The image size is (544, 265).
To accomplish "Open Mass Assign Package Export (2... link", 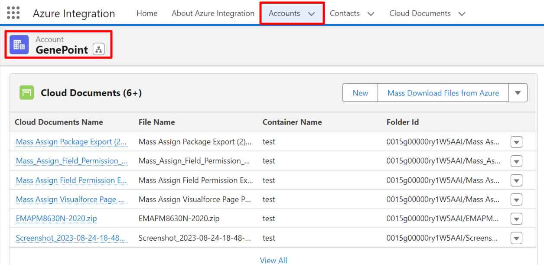I will [72, 142].
